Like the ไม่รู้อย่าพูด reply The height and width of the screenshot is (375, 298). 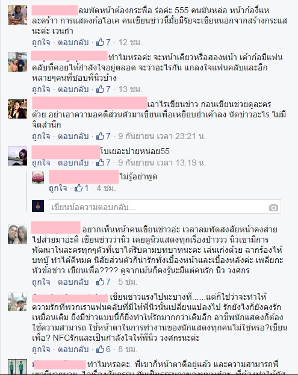tap(58, 188)
